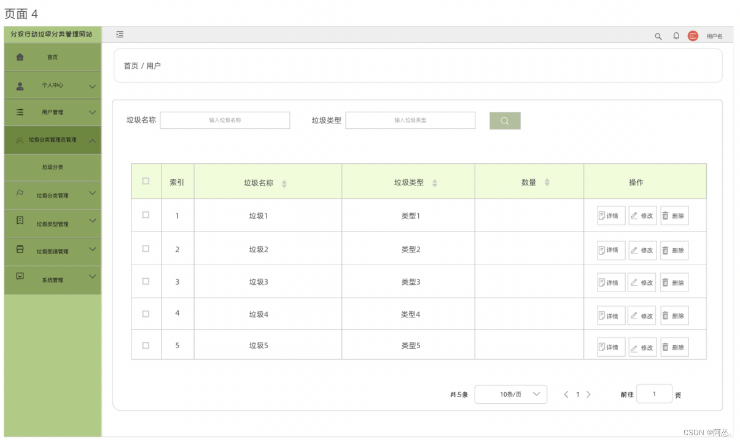Click 删除 for 垃圾5 row

click(x=674, y=347)
